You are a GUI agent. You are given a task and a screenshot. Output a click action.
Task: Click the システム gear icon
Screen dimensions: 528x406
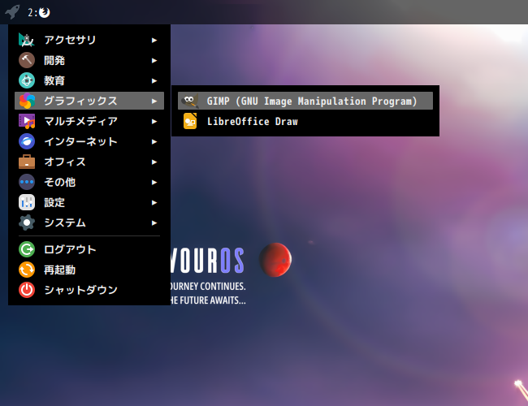pos(27,222)
